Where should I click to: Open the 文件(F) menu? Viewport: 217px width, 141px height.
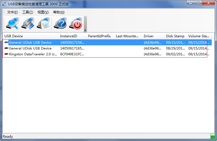[x=13, y=12]
